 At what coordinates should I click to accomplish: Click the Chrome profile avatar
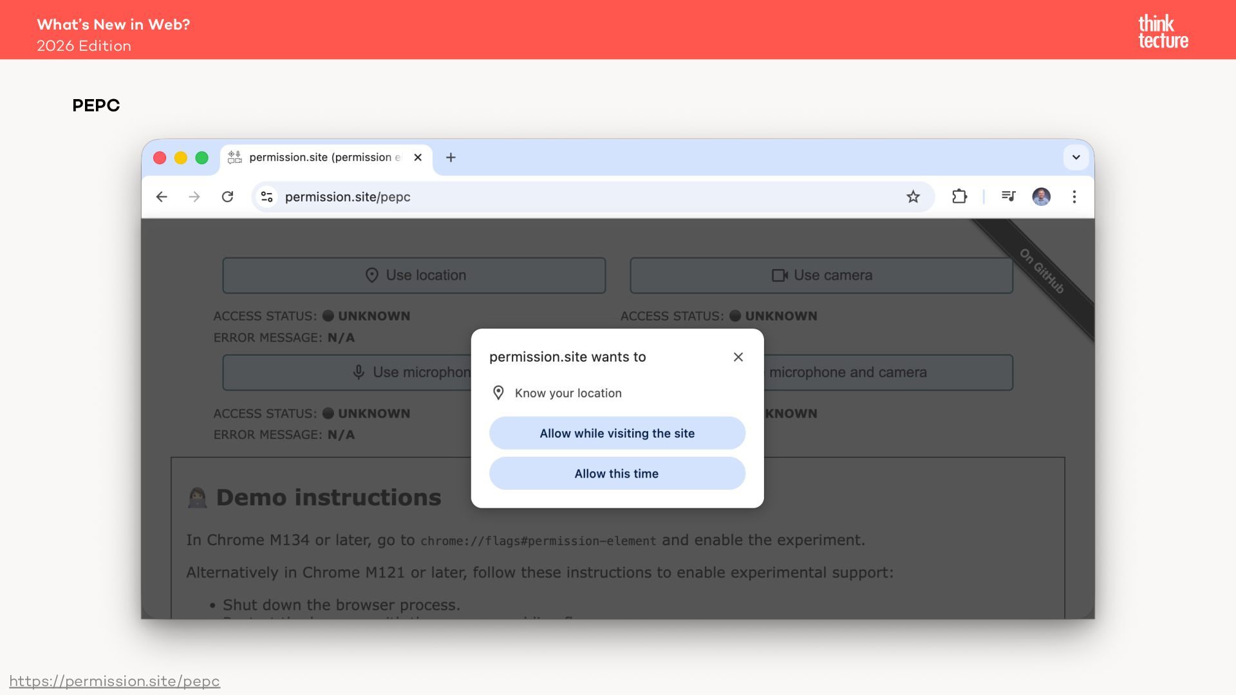pos(1041,197)
